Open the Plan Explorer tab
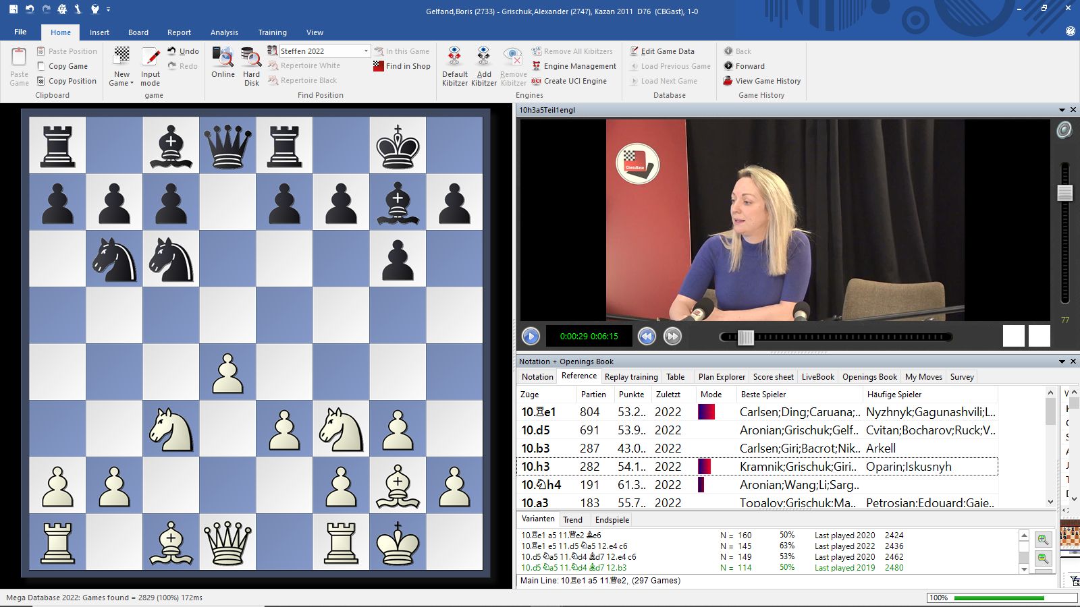Screen dimensions: 1080x607 (x=721, y=377)
